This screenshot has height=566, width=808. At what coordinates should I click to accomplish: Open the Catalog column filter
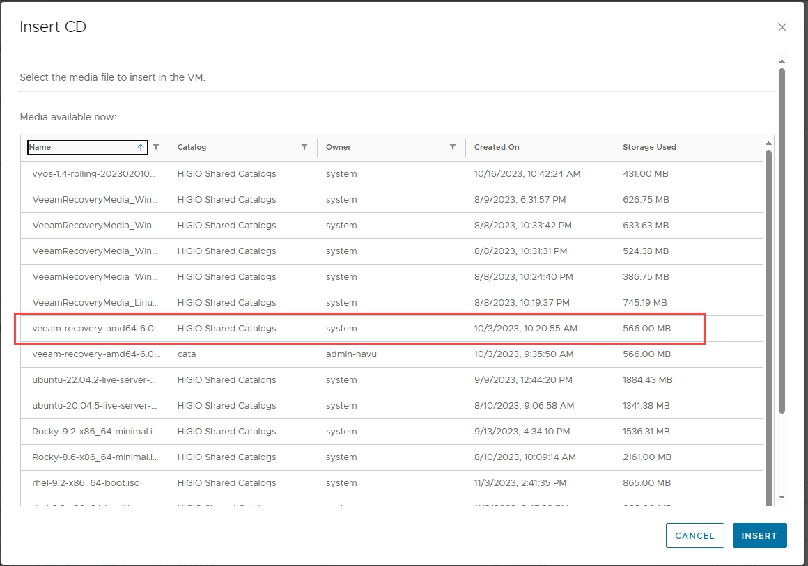304,147
